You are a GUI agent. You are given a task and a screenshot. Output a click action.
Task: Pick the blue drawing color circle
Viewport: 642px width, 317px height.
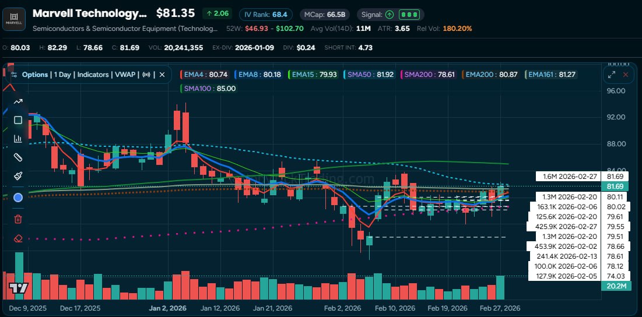(x=18, y=198)
